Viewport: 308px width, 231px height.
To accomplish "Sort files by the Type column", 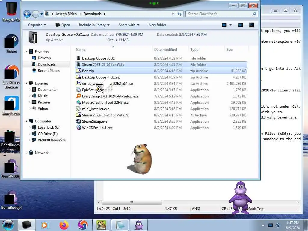I will click(206, 50).
